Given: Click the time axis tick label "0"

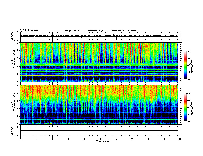Looking at the screenshot, I should tap(20, 139).
